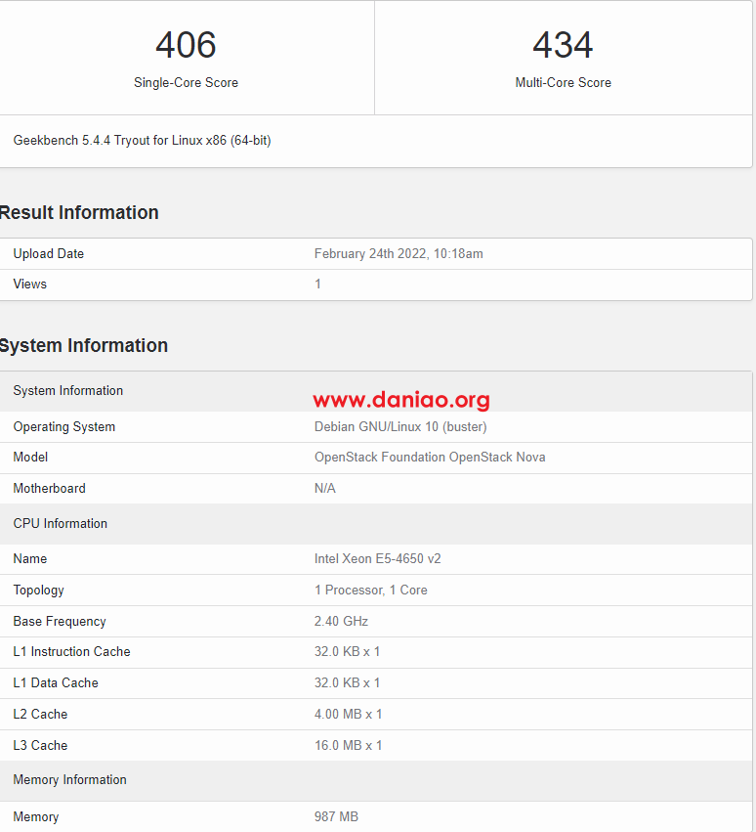Click the L1 Data Cache 32.0 KB value
756x832 pixels.
(x=348, y=682)
